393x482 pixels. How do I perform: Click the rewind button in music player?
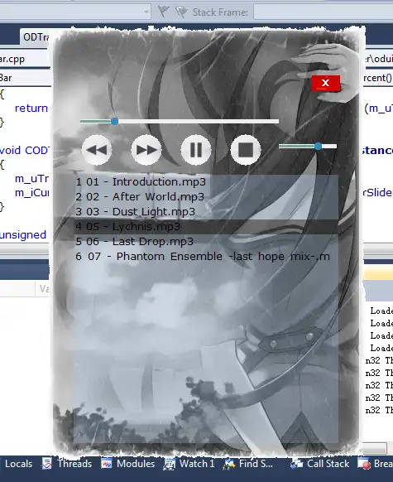click(x=97, y=150)
